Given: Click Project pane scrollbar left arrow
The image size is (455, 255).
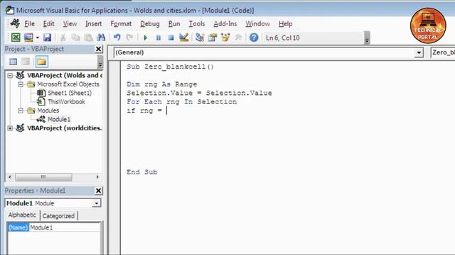Looking at the screenshot, I should (x=9, y=177).
